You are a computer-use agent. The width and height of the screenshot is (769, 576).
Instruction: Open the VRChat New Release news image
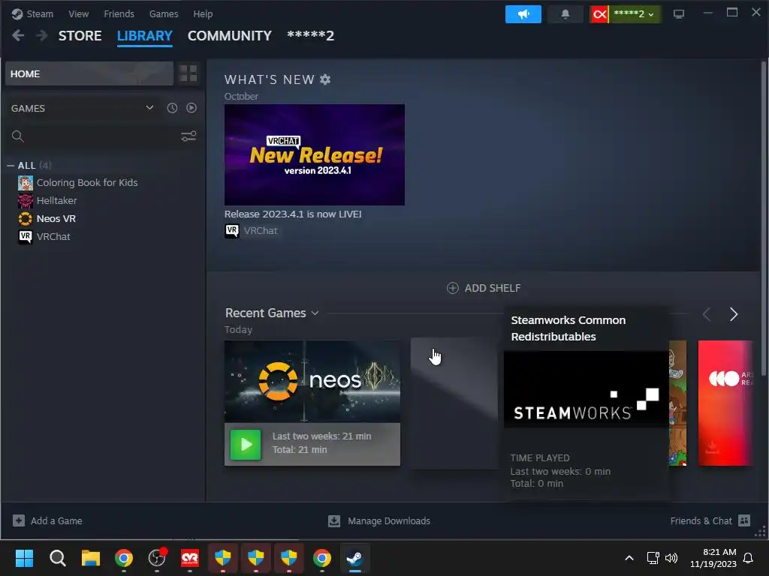tap(315, 154)
